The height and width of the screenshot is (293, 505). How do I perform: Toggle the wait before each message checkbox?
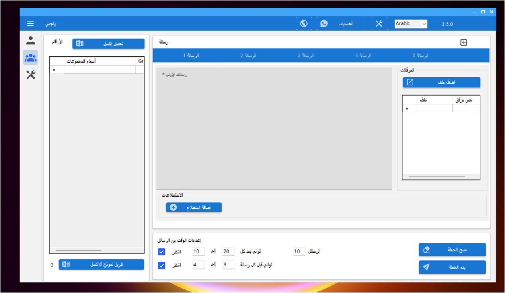point(162,265)
